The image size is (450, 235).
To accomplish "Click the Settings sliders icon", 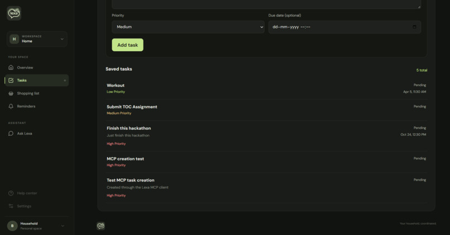I will [x=11, y=206].
